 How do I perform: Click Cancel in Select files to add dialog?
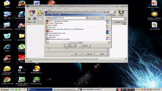tap(85, 45)
